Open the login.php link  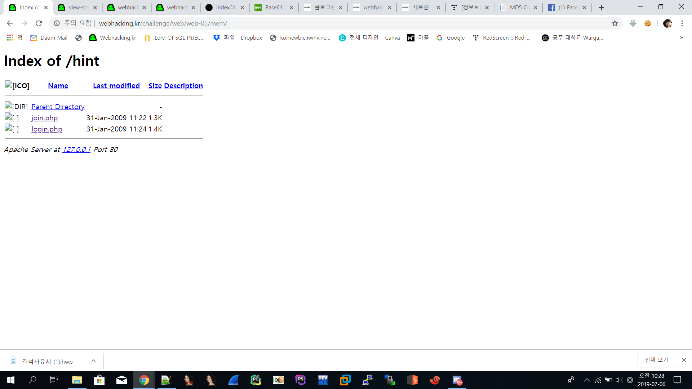tap(46, 129)
